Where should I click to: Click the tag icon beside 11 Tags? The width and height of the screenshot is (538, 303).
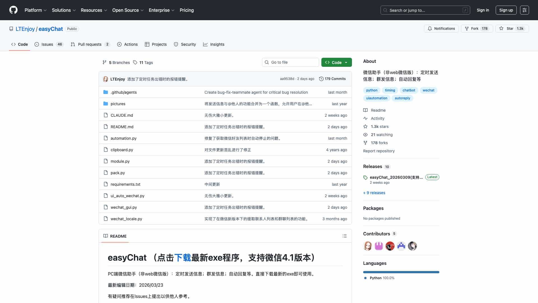pyautogui.click(x=135, y=62)
